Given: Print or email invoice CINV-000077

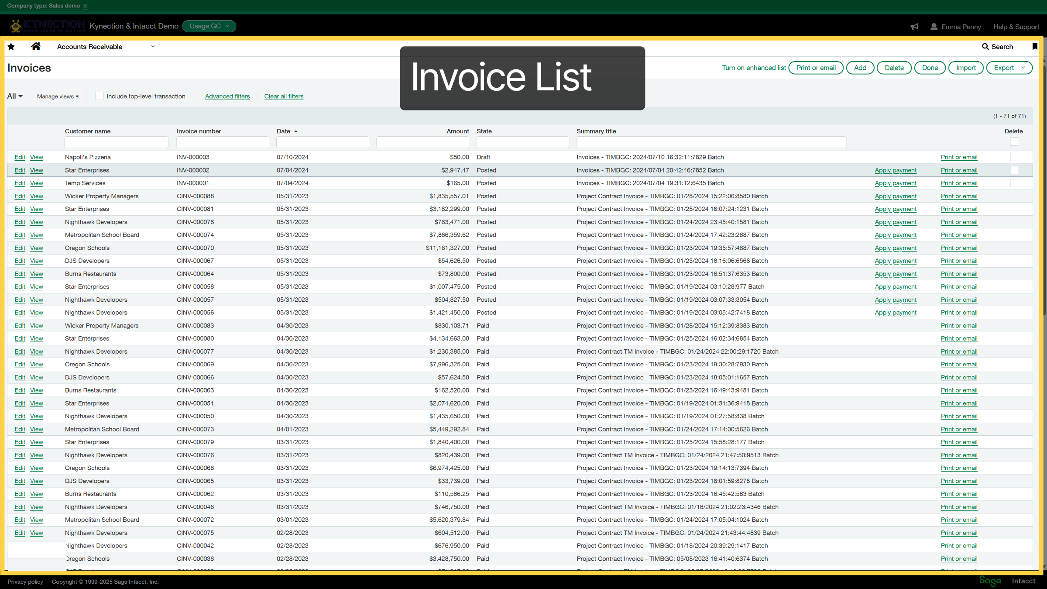Looking at the screenshot, I should [959, 352].
